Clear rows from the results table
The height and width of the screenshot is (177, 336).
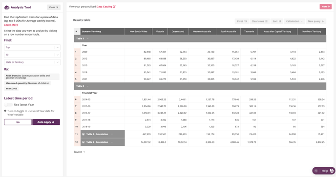point(259,21)
